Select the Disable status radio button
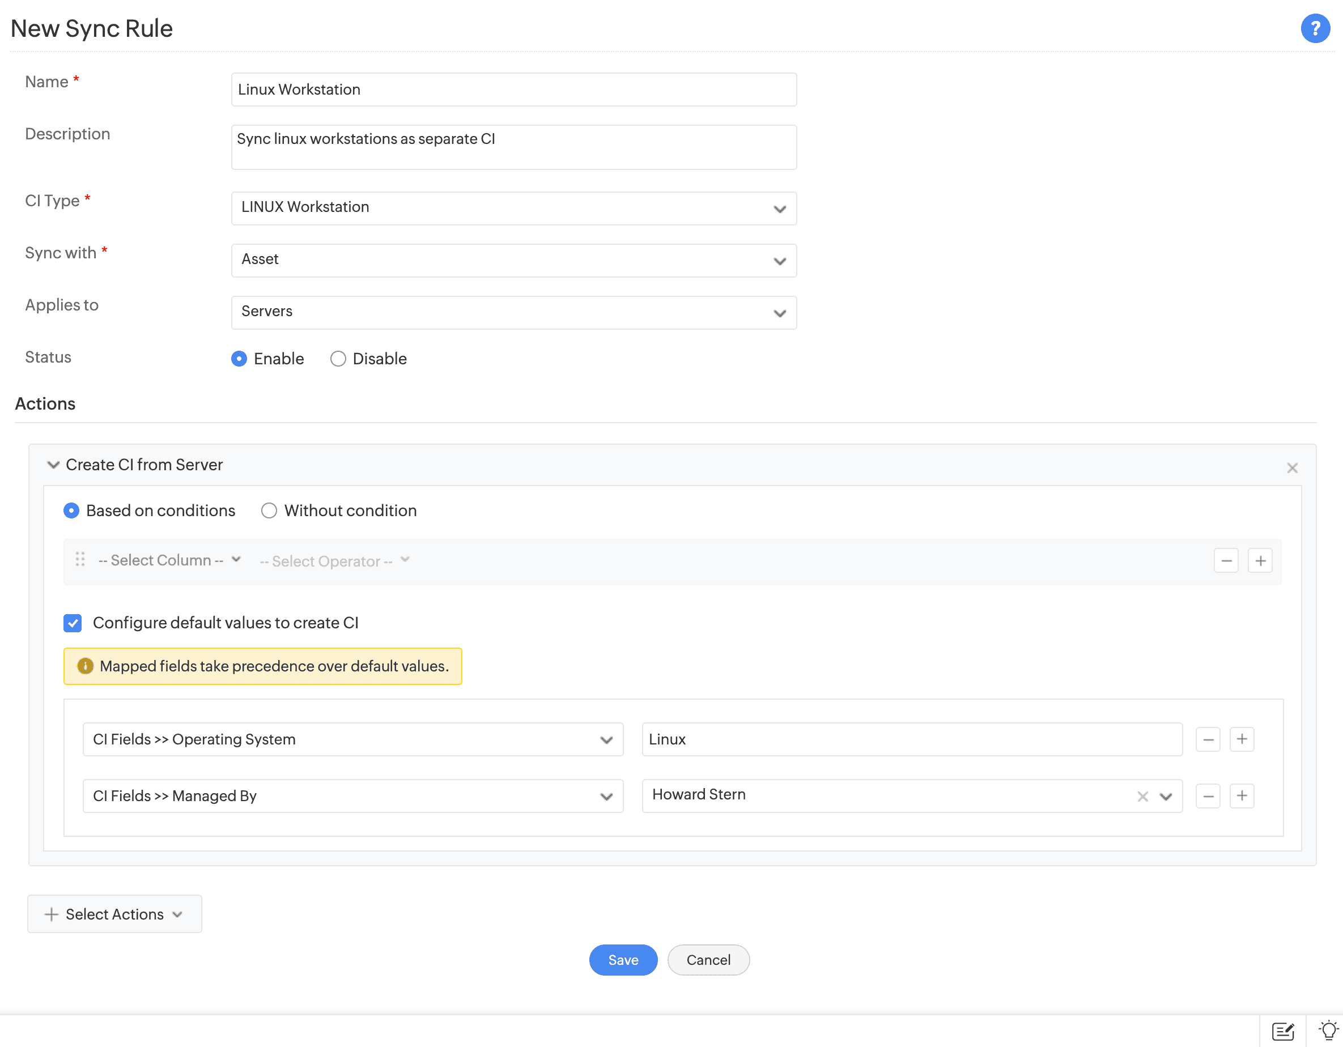The image size is (1343, 1047). pos(338,359)
